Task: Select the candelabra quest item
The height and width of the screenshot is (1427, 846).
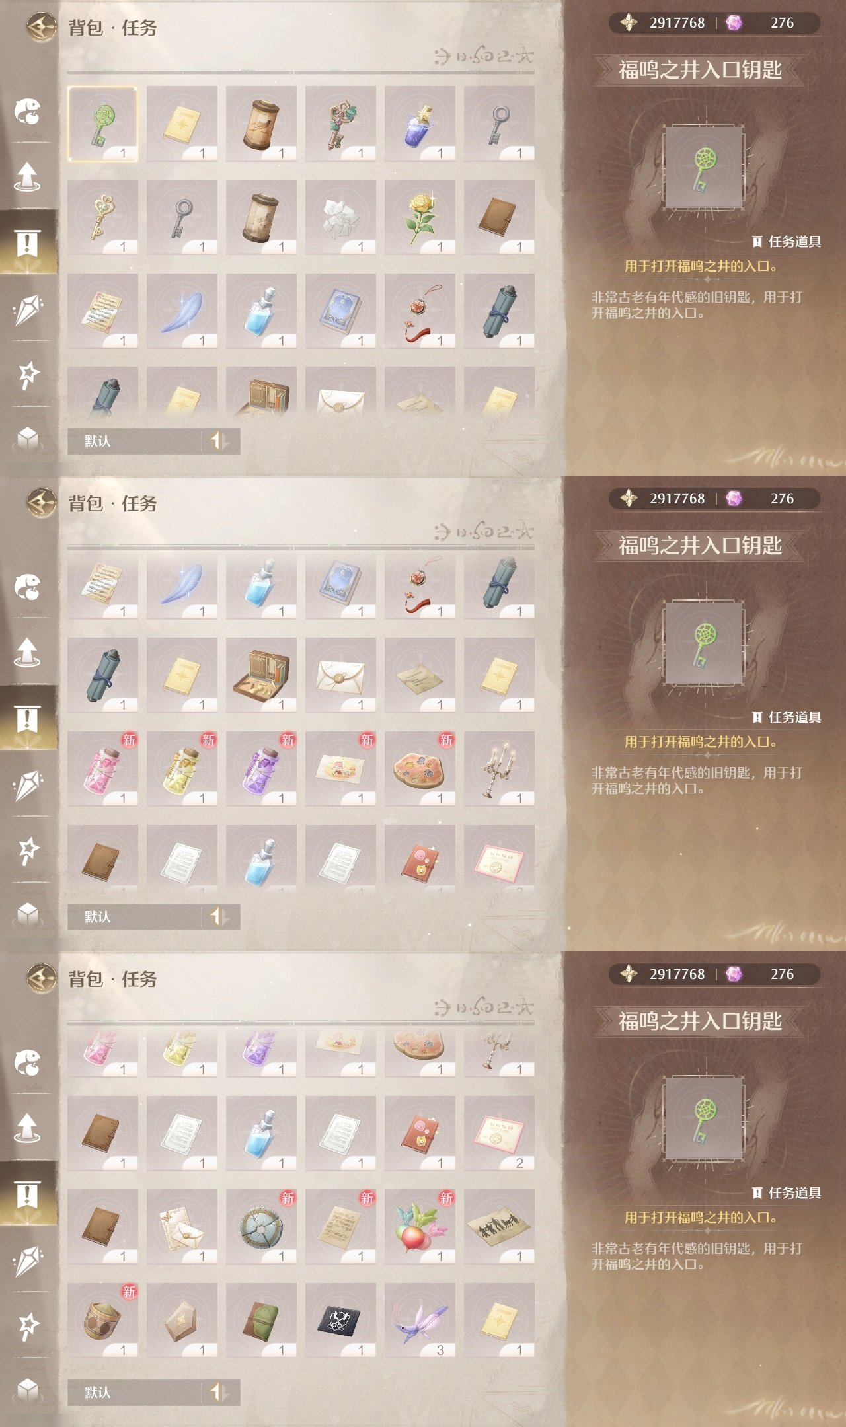Action: [499, 769]
